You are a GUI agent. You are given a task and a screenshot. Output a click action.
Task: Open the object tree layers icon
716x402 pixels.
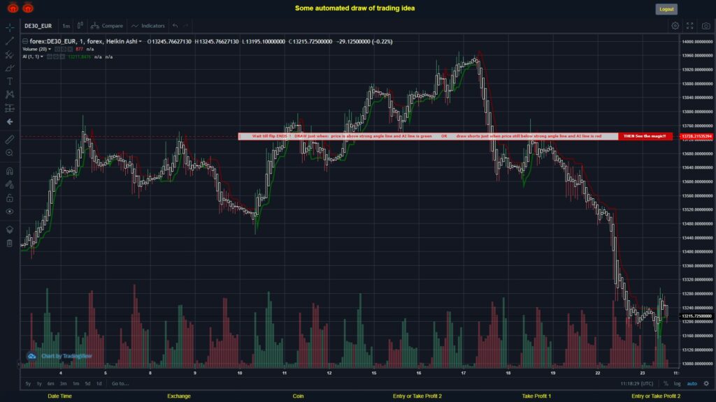[10, 230]
